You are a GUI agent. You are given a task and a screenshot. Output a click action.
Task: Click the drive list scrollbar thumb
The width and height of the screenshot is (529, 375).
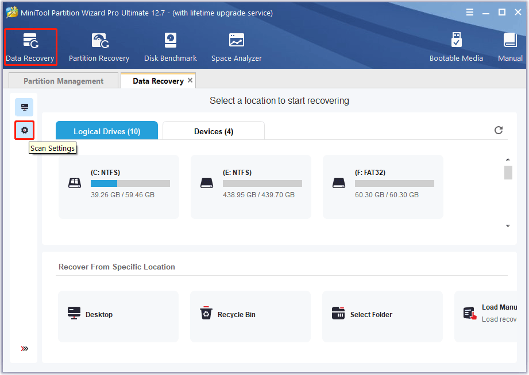(508, 173)
